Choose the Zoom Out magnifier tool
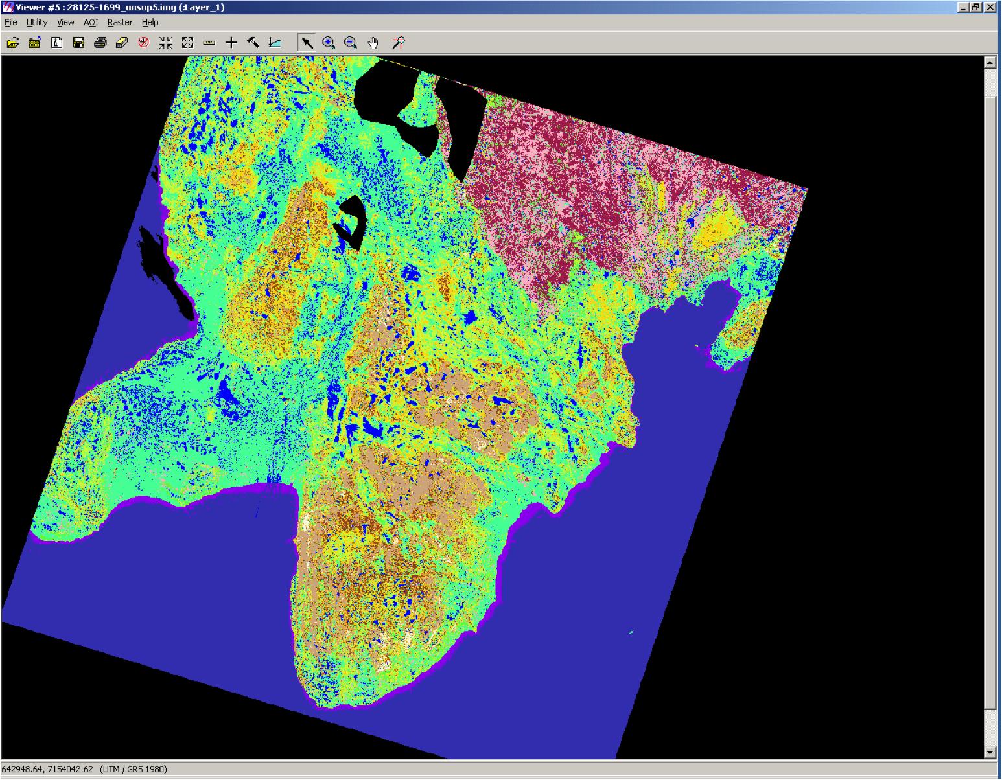This screenshot has width=1002, height=780. click(x=351, y=43)
